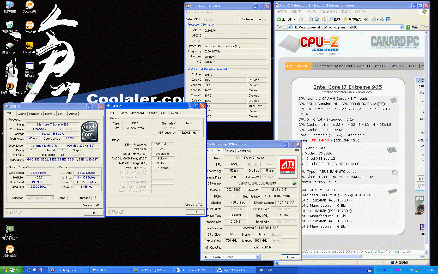Screen dimensions: 438x274
Task: Click the IE Mail envelope icon
Action: (x=374, y=19)
